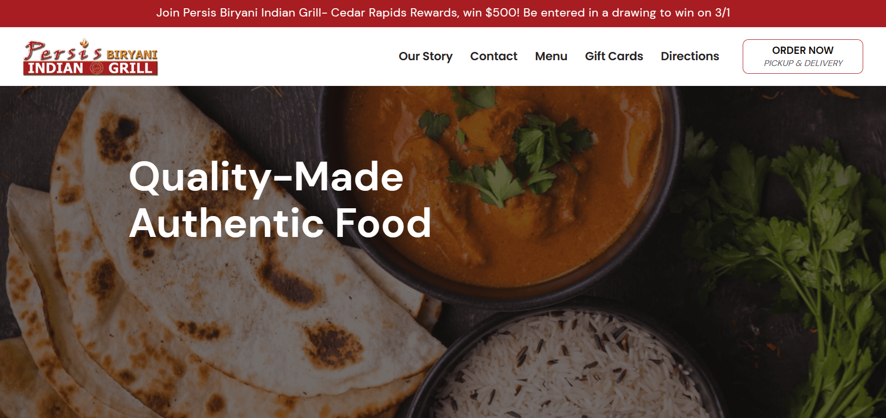The image size is (886, 418).
Task: Click the Authentic Food heading line
Action: pyautogui.click(x=280, y=223)
